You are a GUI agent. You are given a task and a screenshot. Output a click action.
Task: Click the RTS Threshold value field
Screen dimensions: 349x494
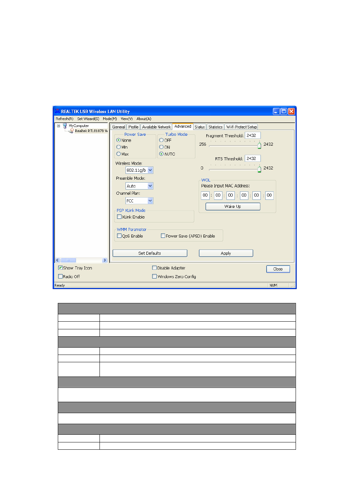tap(253, 158)
